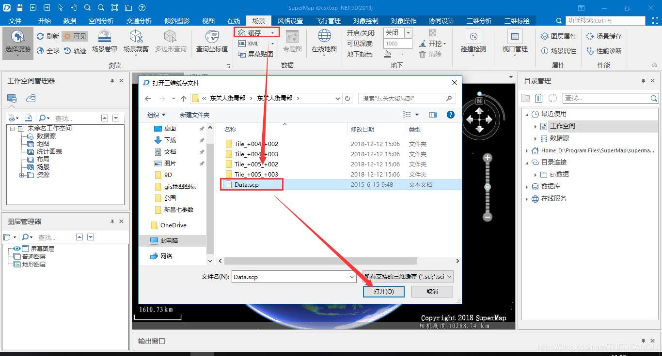Switch to the 三维分析 ribbon tab
This screenshot has width=662, height=356.
coord(479,21)
